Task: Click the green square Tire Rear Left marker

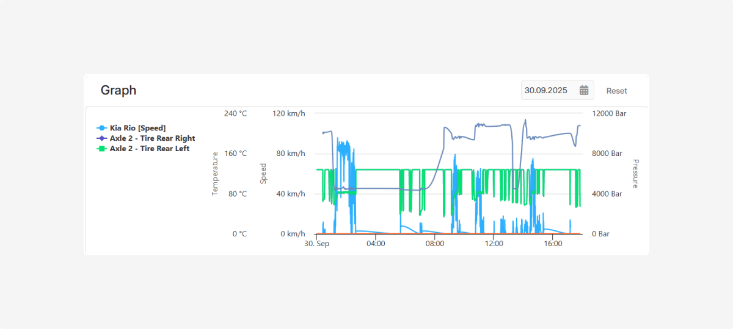Action: coord(102,149)
